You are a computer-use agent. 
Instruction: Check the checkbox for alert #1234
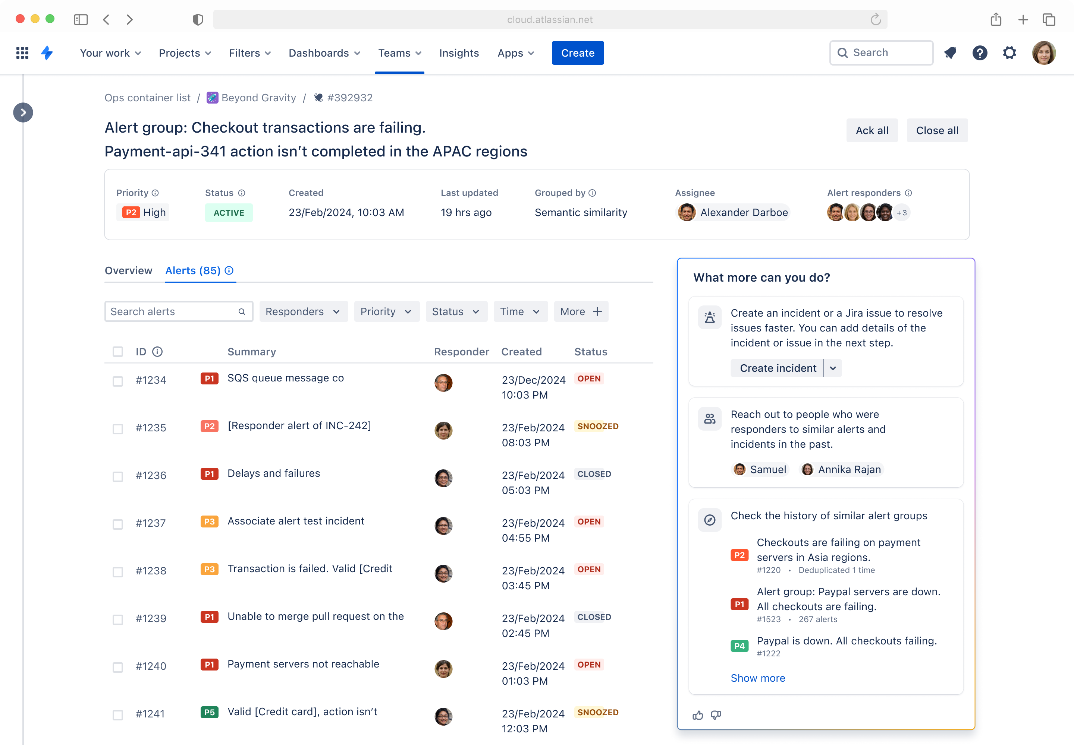pos(117,381)
